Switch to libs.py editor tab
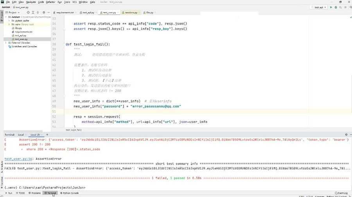The width and height of the screenshot is (352, 197). (x=149, y=13)
